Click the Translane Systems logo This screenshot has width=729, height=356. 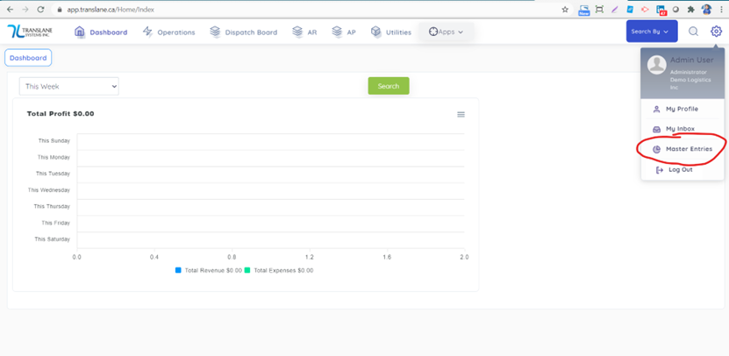pos(32,32)
